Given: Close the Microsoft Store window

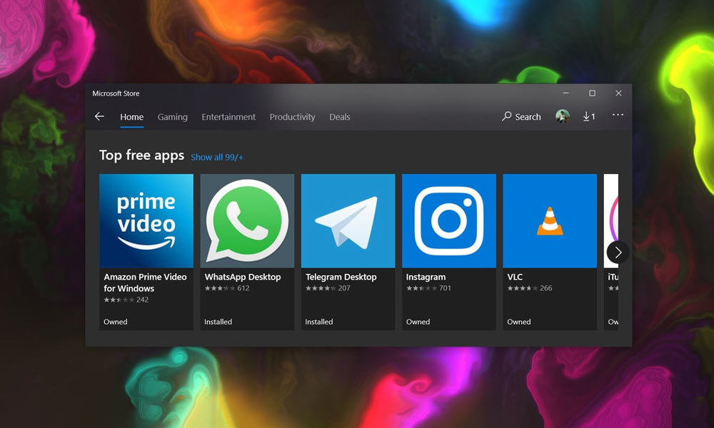Looking at the screenshot, I should coord(618,93).
